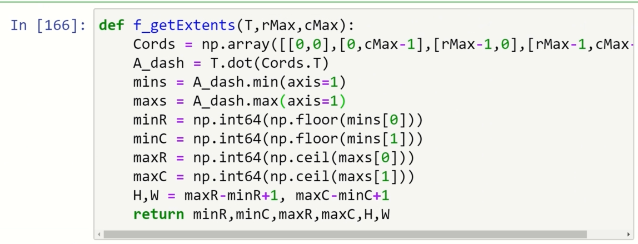Click the horizontal scrollbar thumb under the code
Screen dimensions: 638x244
click(x=345, y=235)
